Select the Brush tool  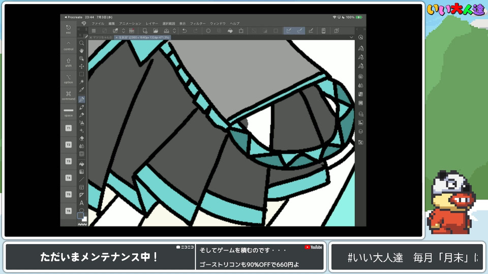[x=81, y=115]
